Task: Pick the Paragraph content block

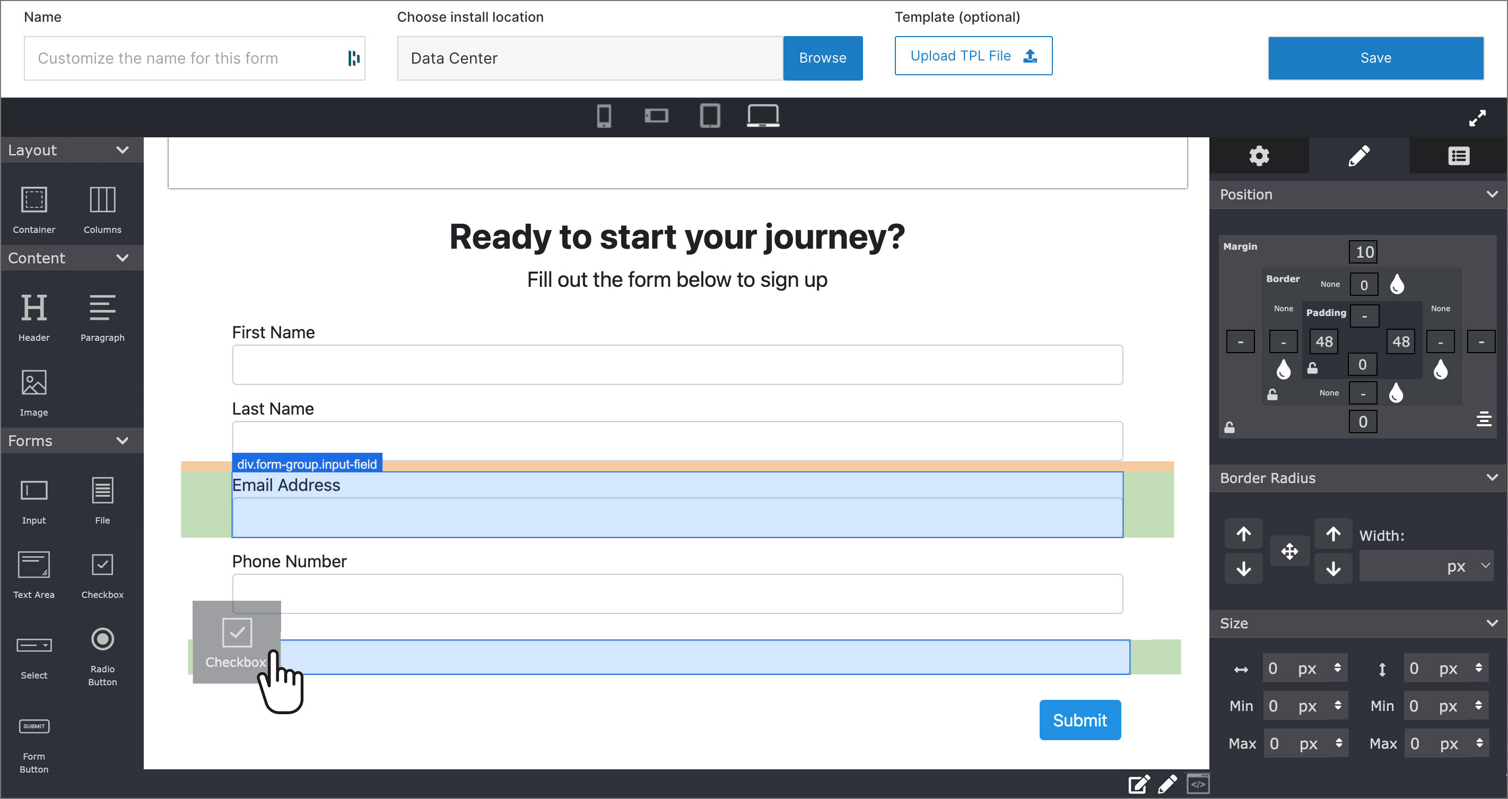Action: tap(102, 317)
